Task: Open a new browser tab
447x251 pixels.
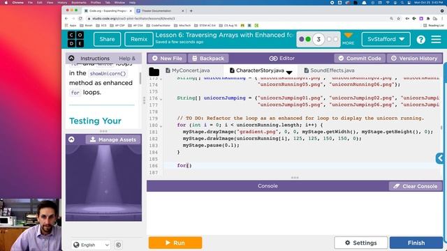Action: (x=191, y=11)
